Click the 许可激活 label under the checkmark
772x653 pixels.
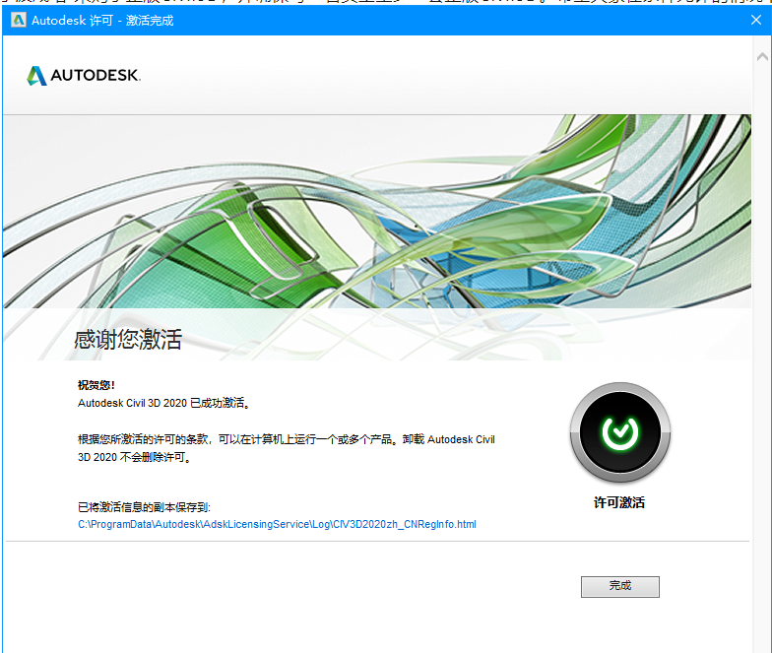click(x=619, y=502)
